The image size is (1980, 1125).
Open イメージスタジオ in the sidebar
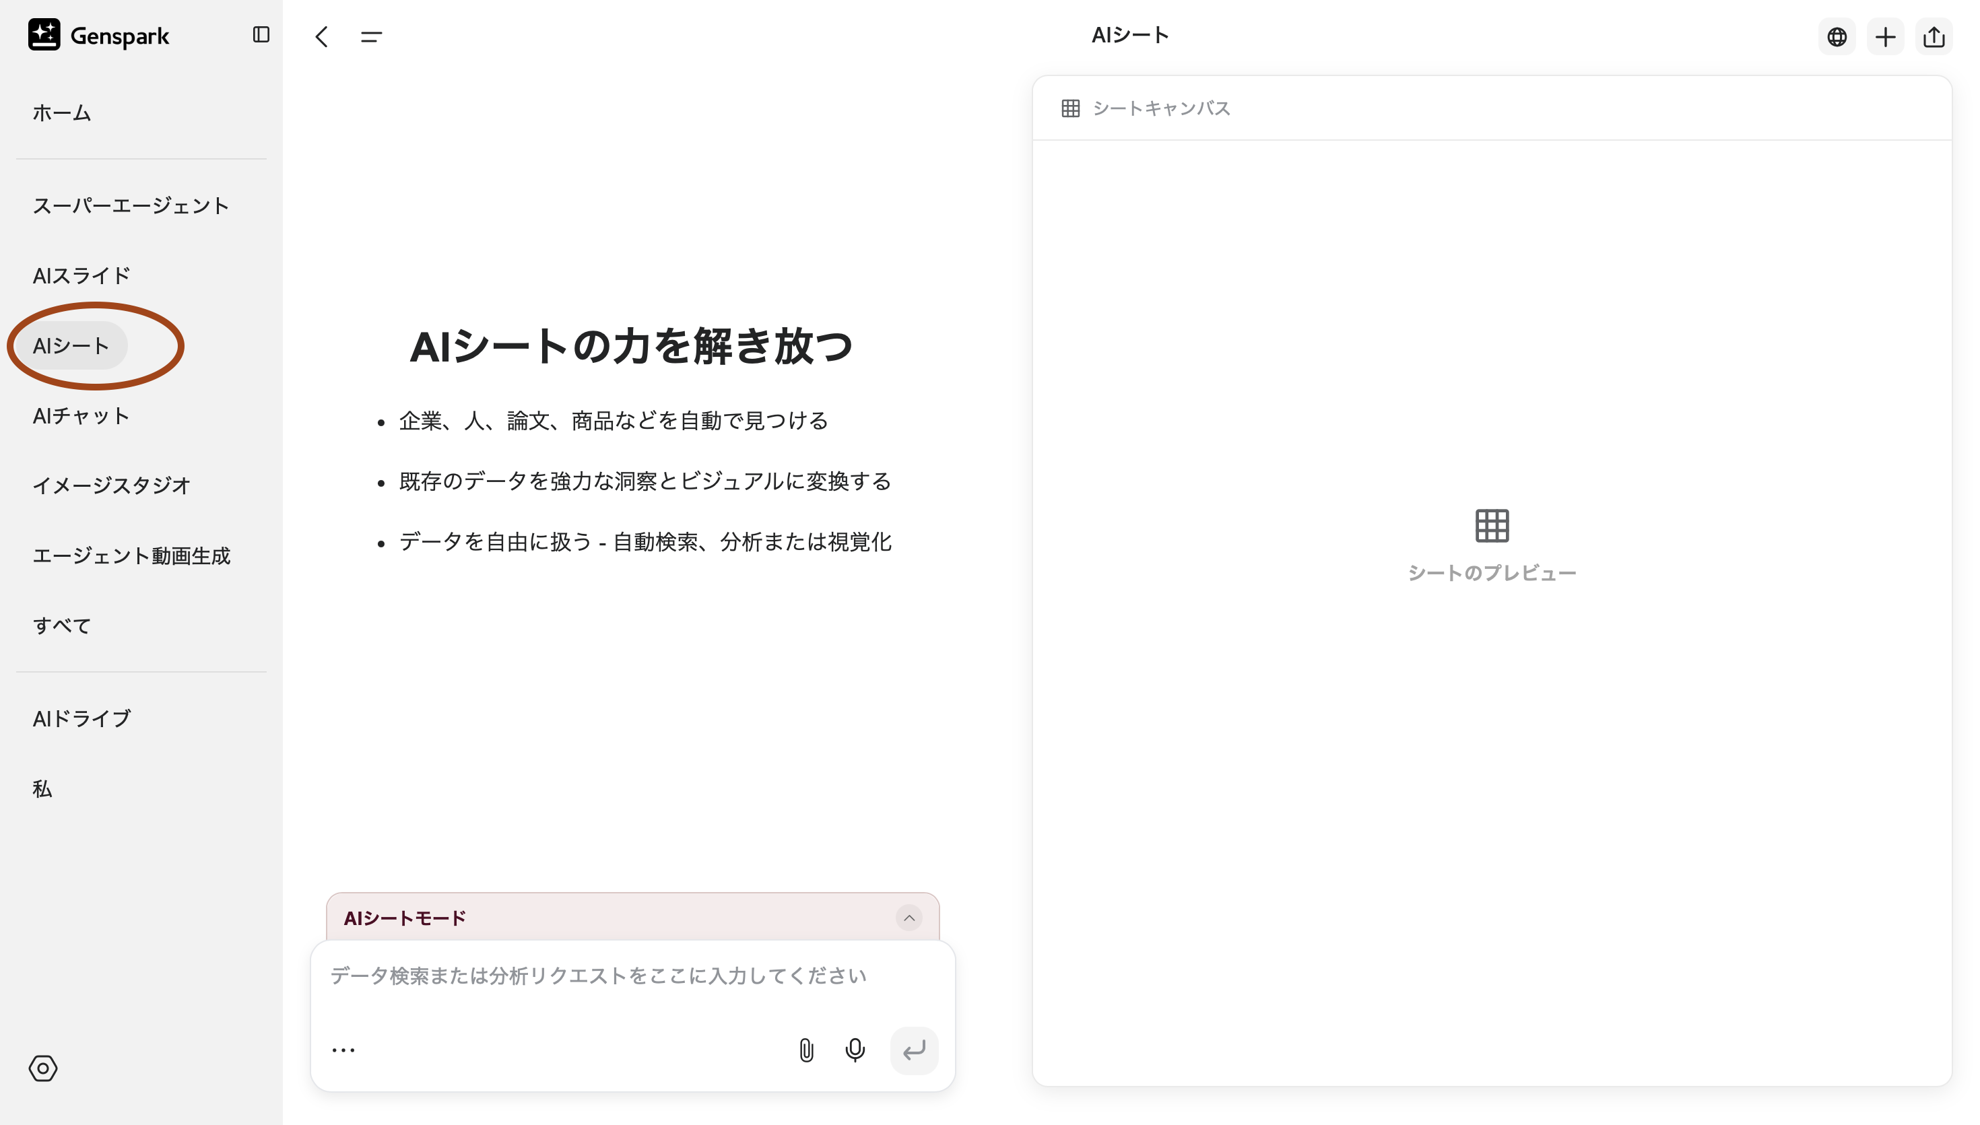pyautogui.click(x=111, y=485)
